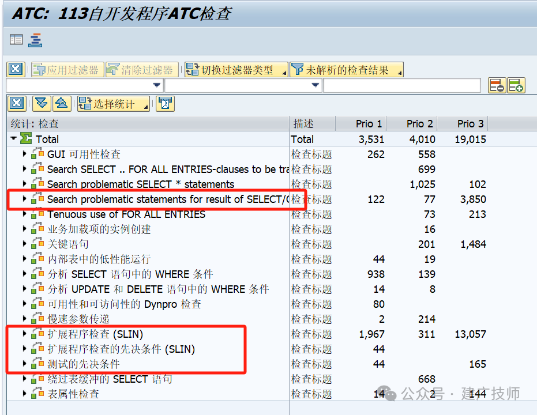Viewport: 537px width, 415px height.
Task: Select 分析 UPDATE 和 DELETE 语句 row
Action: pyautogui.click(x=158, y=289)
